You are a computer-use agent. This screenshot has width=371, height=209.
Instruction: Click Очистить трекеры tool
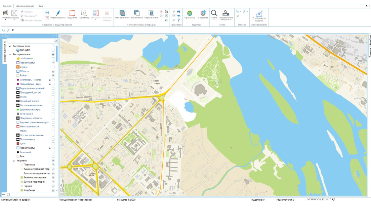tap(107, 15)
